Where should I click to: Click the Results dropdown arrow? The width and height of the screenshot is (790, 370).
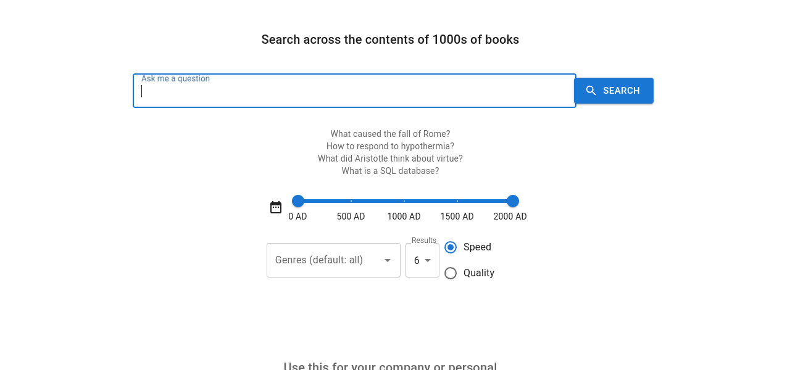click(428, 260)
